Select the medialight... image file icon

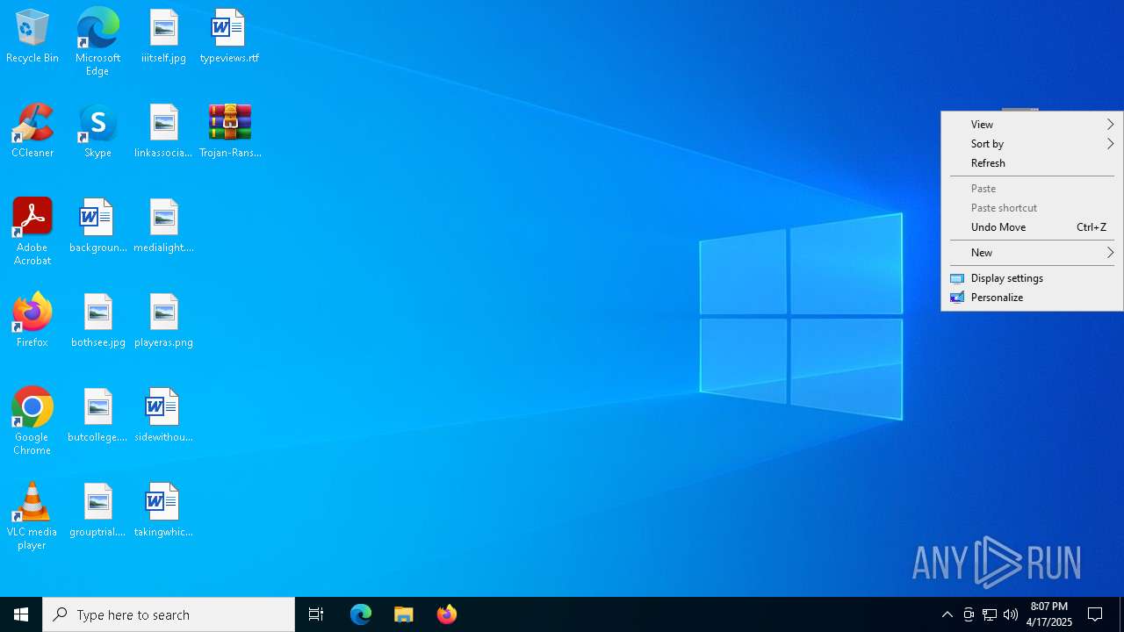pyautogui.click(x=163, y=226)
